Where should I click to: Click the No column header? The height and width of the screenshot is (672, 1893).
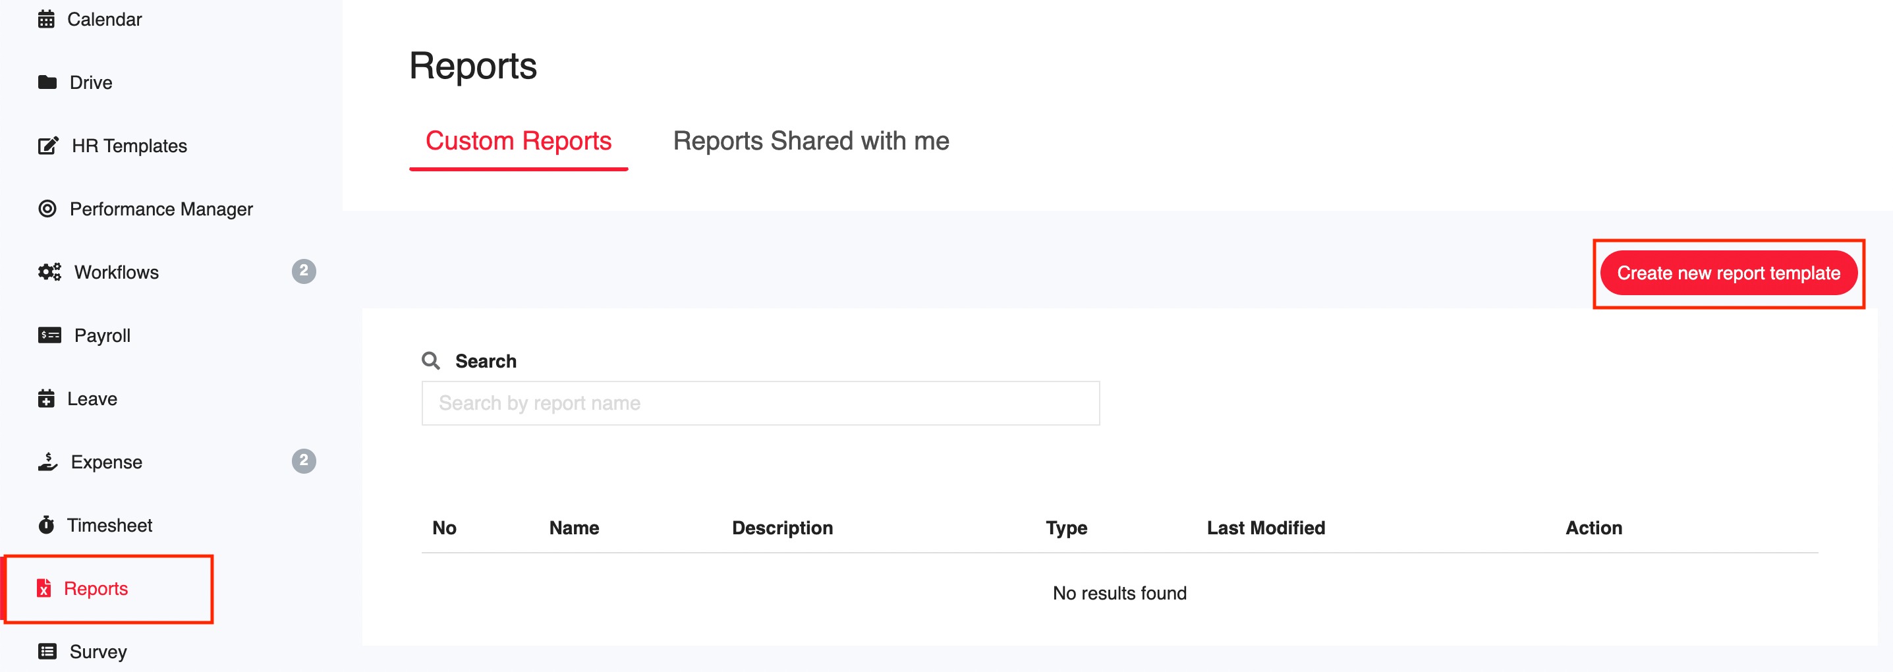pos(444,527)
